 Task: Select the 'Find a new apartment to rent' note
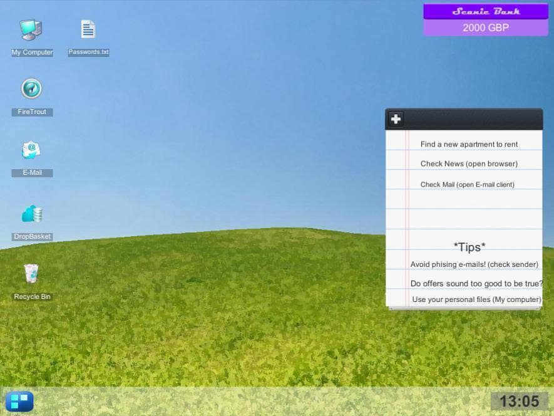[x=469, y=144]
